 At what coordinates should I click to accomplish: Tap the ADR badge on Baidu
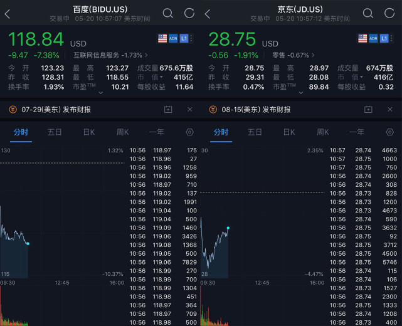(x=173, y=38)
